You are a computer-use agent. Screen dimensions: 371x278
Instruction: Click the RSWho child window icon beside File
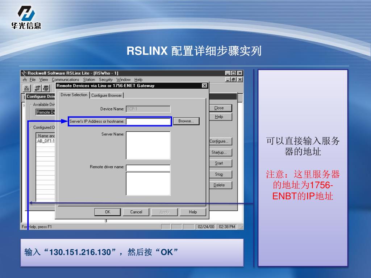[25, 80]
